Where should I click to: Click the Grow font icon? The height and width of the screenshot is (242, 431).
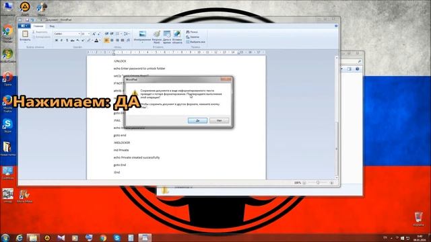[x=94, y=34]
